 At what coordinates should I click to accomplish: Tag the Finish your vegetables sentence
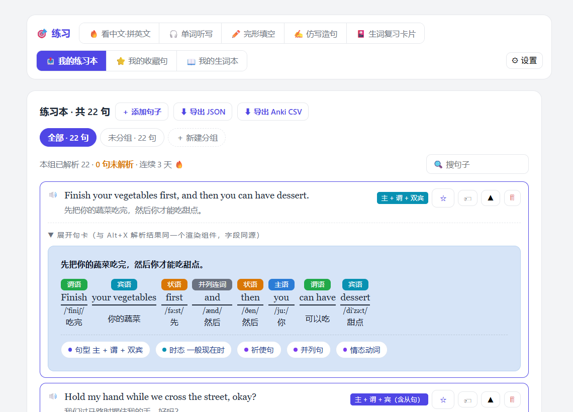[468, 198]
